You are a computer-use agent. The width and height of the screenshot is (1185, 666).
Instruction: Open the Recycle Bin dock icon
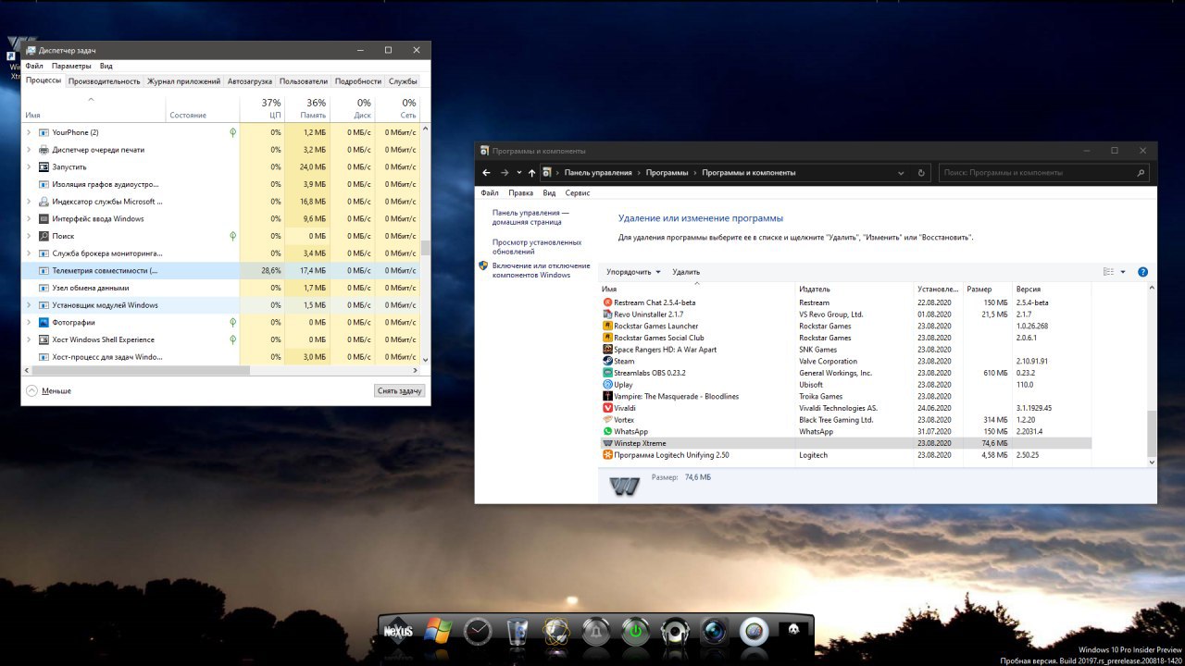point(517,632)
